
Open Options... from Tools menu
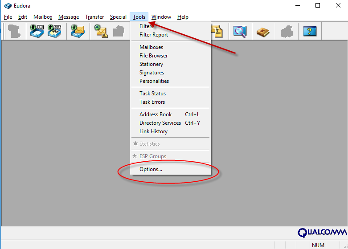[171, 169]
